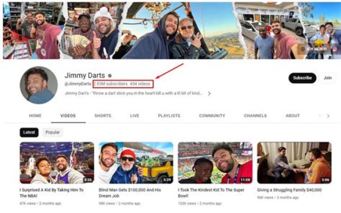Click the verified badge next to Jimmy Darts

(110, 76)
